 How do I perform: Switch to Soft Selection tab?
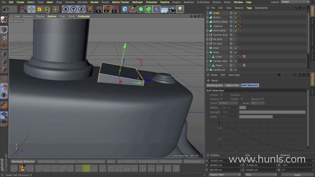pyautogui.click(x=250, y=85)
